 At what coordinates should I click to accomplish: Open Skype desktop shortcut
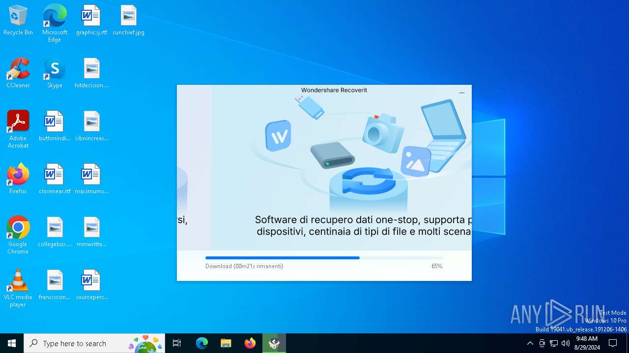tap(55, 74)
